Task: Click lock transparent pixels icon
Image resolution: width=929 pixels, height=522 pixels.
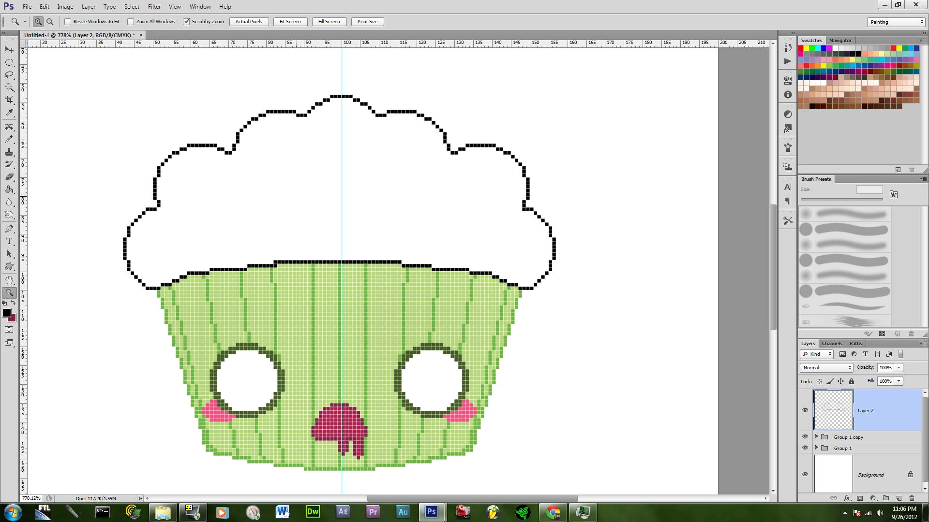Action: pos(819,381)
